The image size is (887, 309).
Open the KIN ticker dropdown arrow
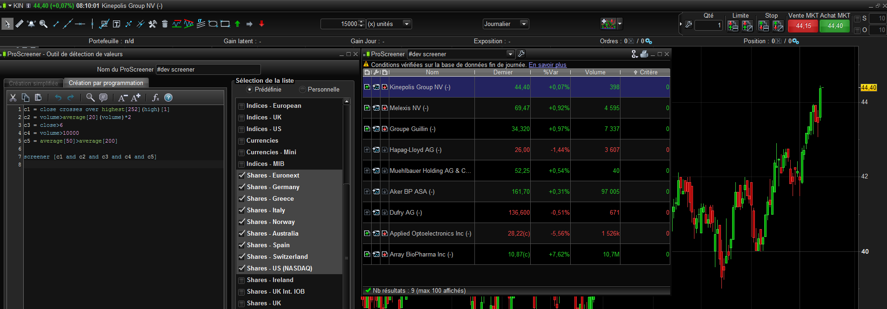(10, 6)
